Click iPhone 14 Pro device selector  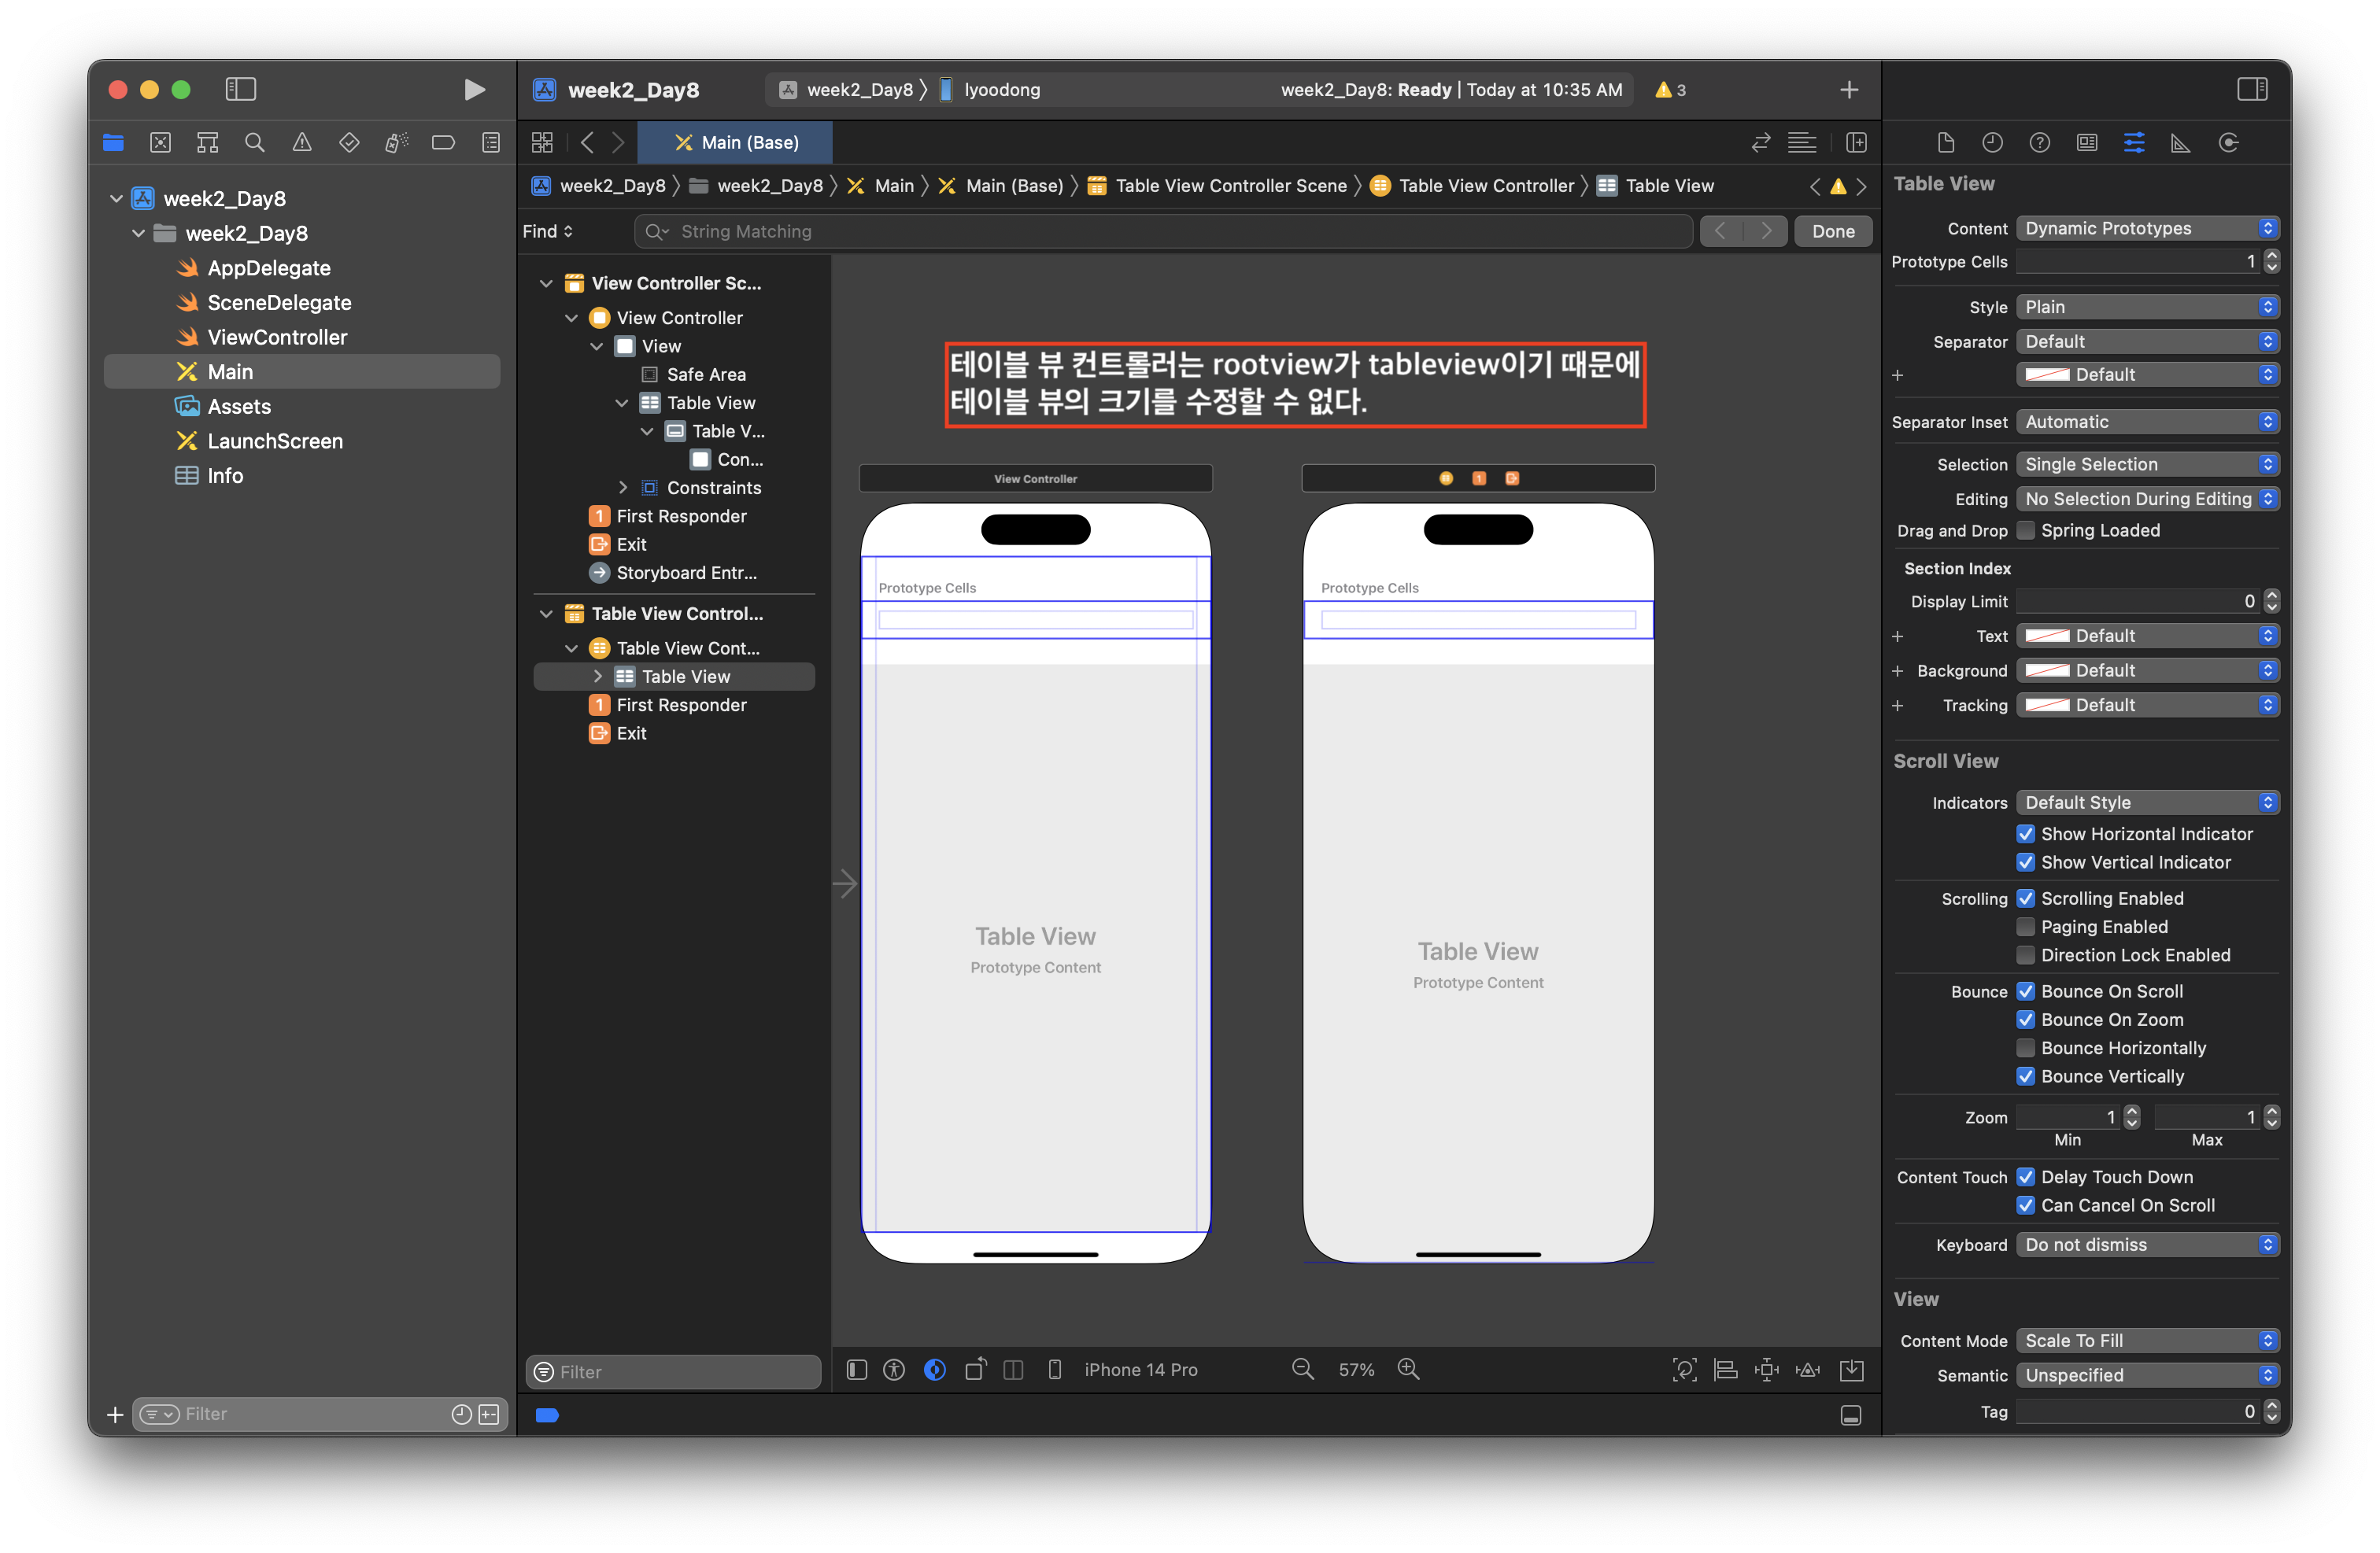coord(1139,1369)
